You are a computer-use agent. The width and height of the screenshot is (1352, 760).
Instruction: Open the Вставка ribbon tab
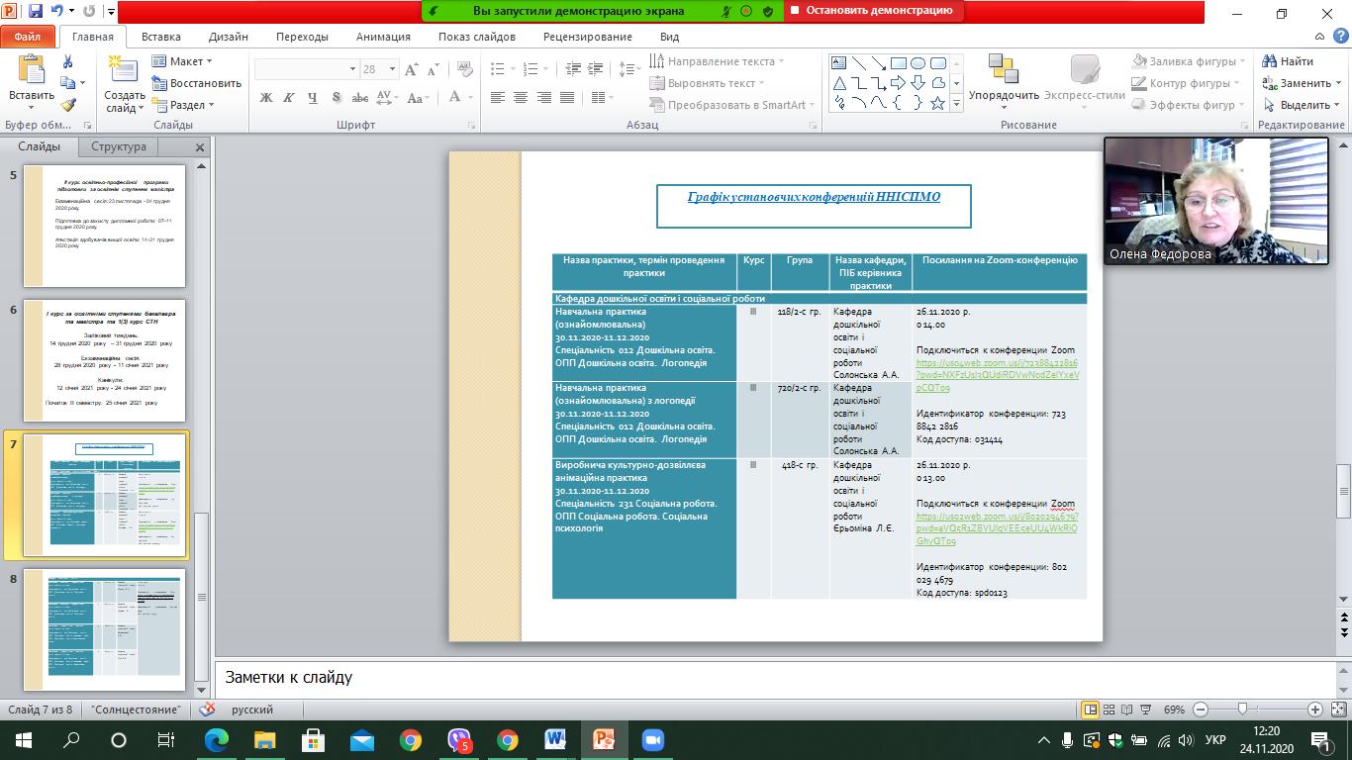(160, 37)
